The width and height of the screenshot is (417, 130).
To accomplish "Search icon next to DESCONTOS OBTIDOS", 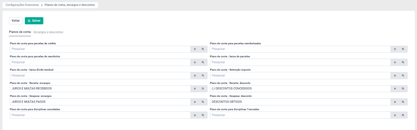I will point(403,102).
